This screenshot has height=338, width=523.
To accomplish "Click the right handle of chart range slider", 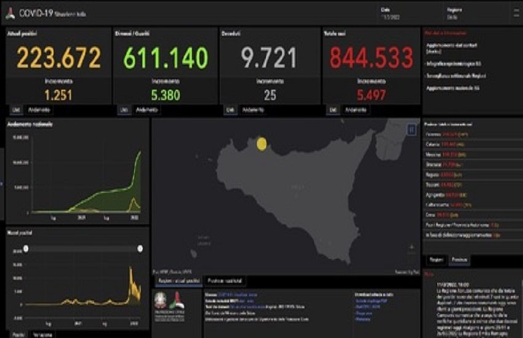I will [140, 248].
